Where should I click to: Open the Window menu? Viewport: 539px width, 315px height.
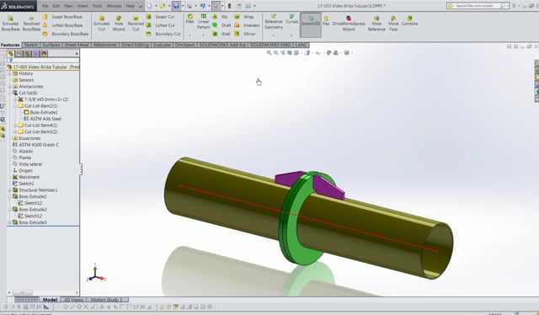pos(114,6)
